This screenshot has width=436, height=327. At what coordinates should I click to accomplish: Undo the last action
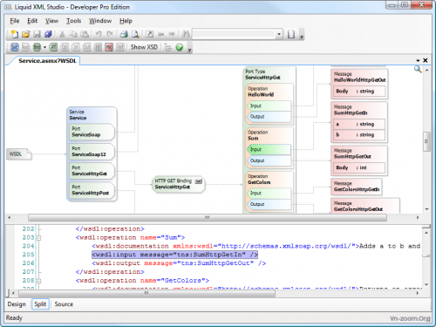[99, 34]
